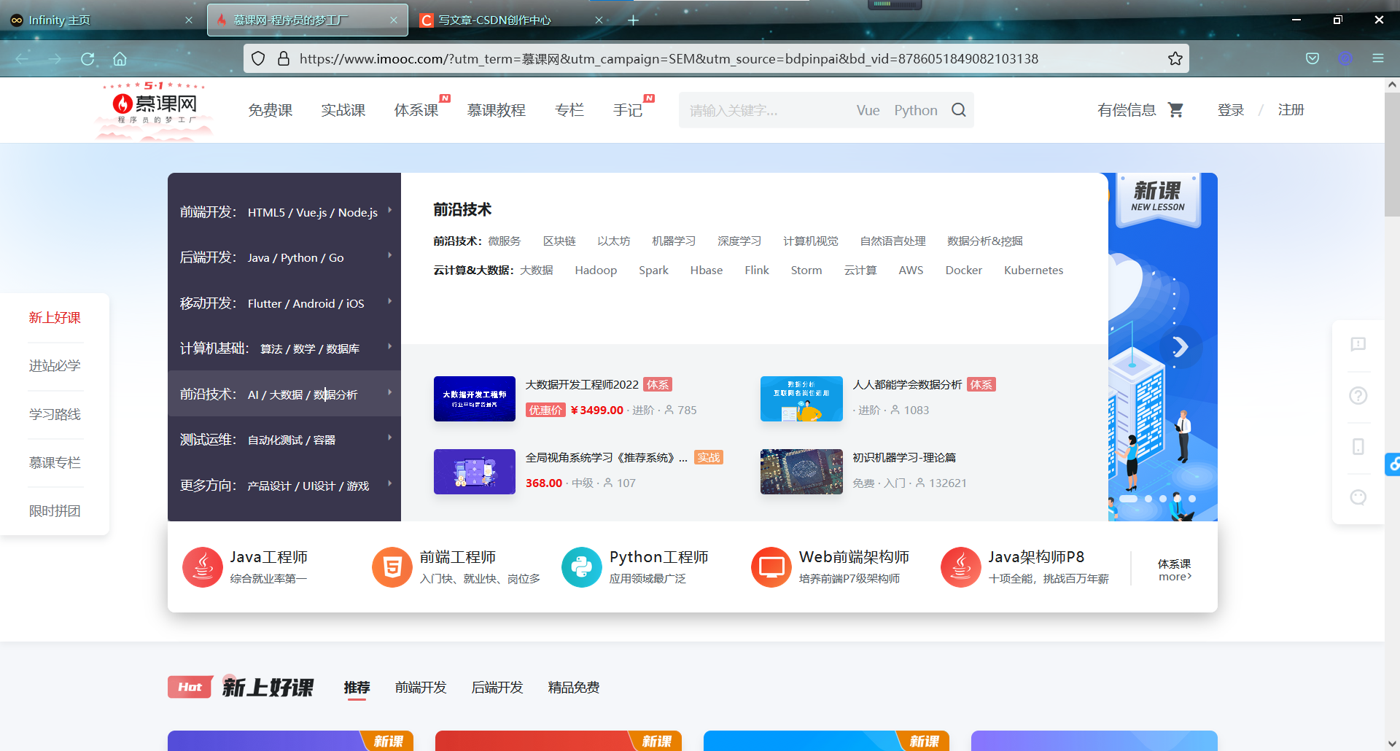Go to 学习路线 in left sidebar
This screenshot has width=1400, height=751.
coord(55,414)
